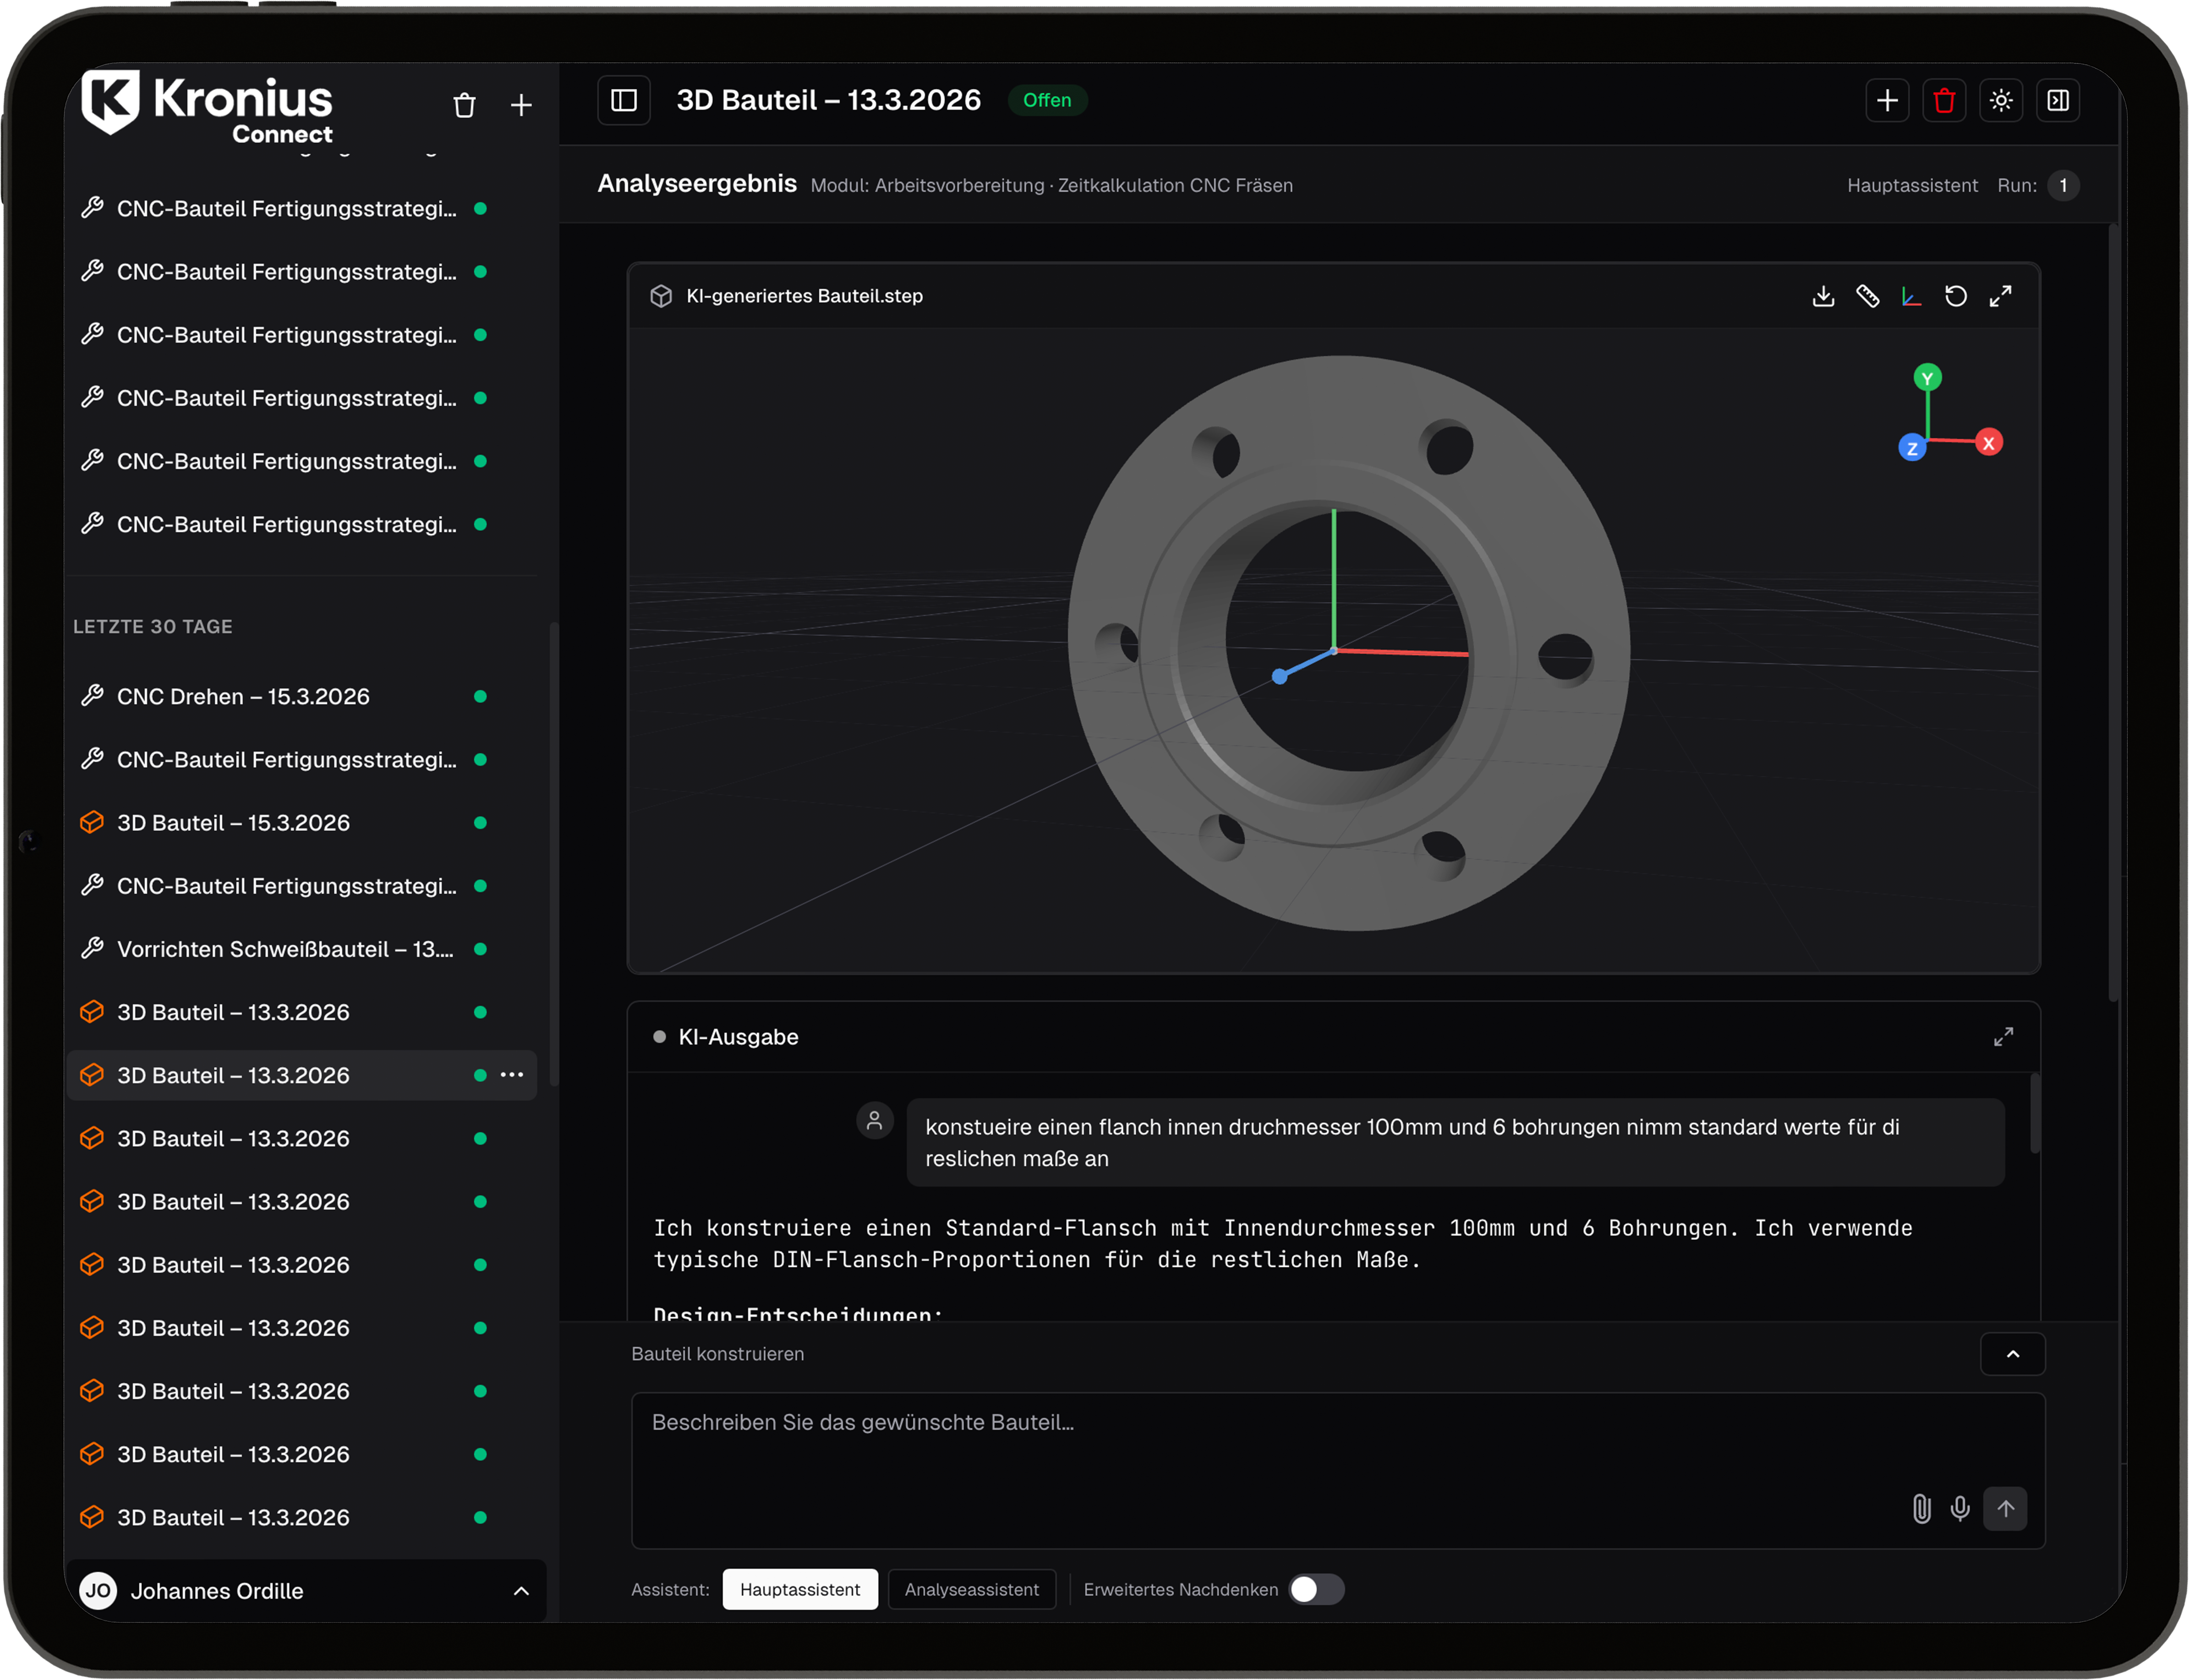Reset the 3D view rotation
This screenshot has width=2189, height=1680.
pos(1955,296)
